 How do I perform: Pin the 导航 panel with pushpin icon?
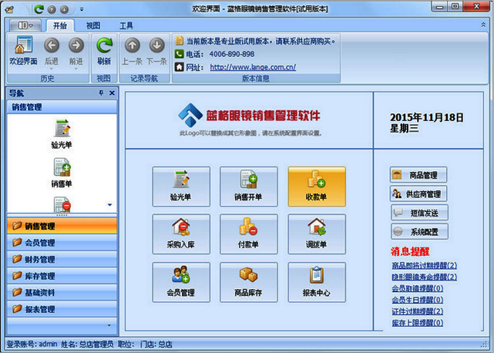point(101,93)
